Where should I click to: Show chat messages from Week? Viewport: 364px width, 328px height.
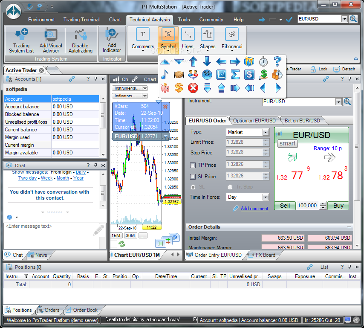pos(46,178)
